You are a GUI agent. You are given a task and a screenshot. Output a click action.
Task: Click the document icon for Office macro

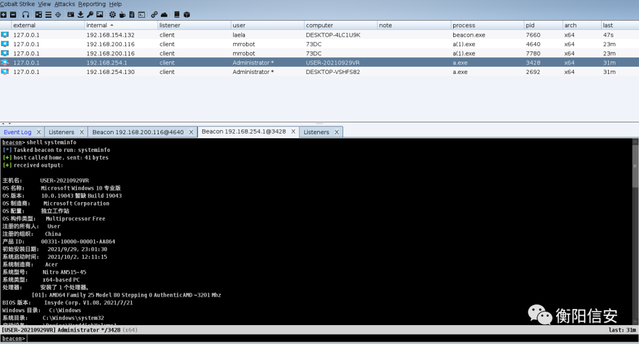click(131, 15)
